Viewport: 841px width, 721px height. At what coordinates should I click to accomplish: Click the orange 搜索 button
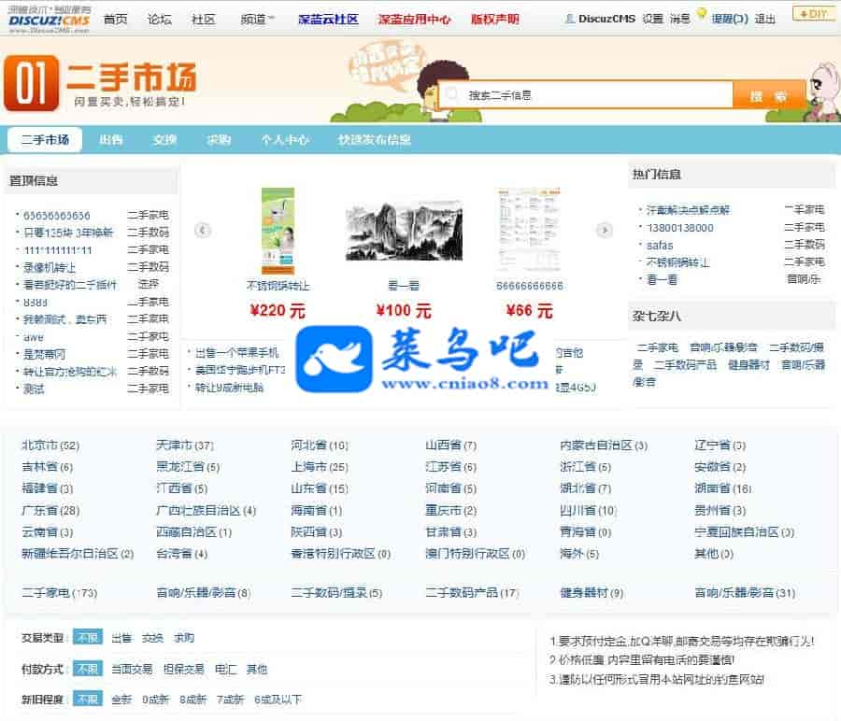769,96
